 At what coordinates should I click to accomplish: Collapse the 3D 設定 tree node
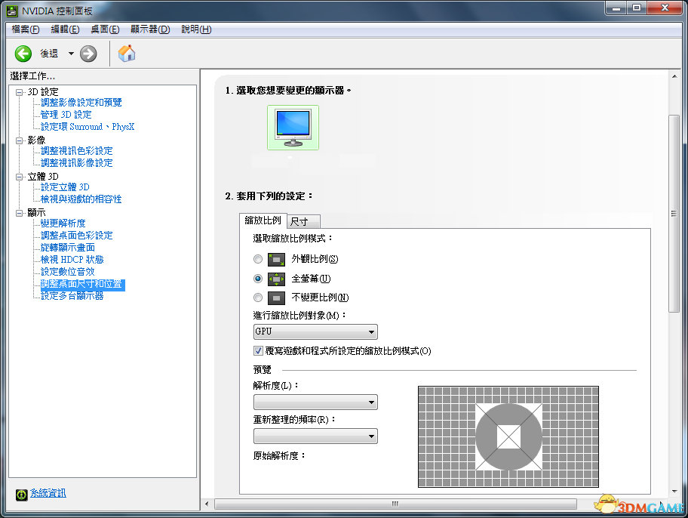point(20,92)
